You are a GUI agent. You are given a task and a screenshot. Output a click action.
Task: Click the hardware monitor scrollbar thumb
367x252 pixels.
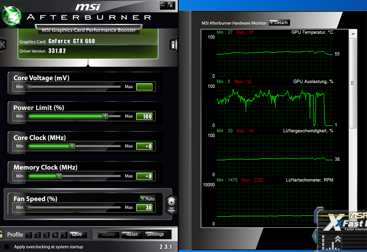click(353, 84)
